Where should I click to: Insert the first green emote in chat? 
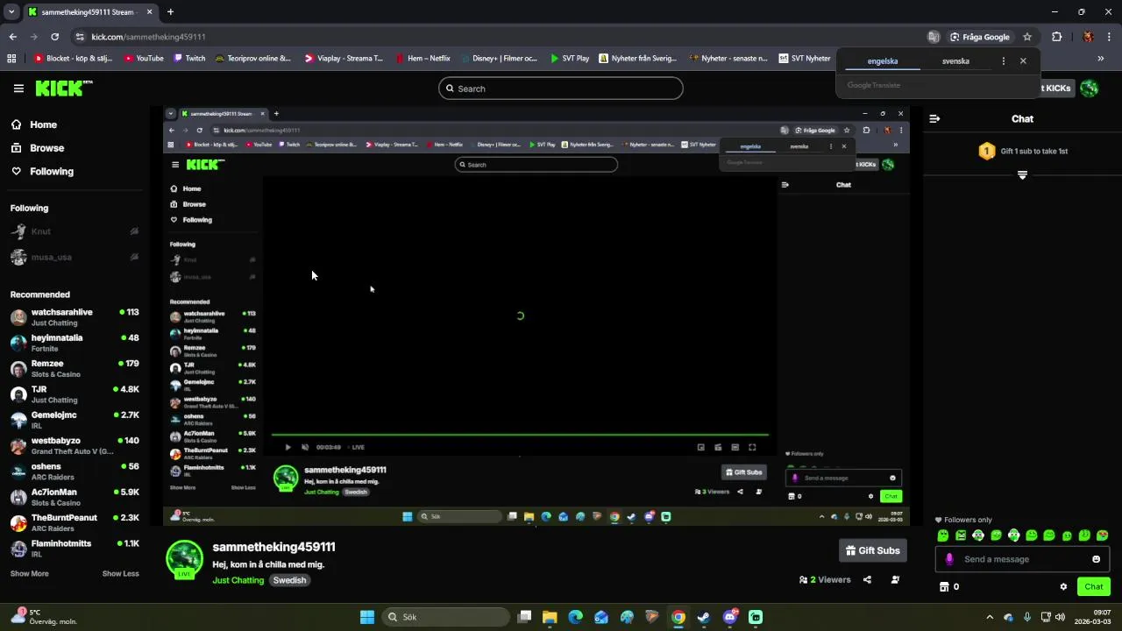tap(943, 535)
